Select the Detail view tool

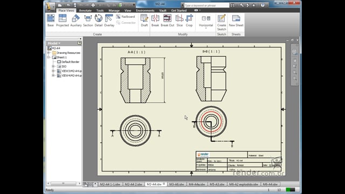(99, 20)
